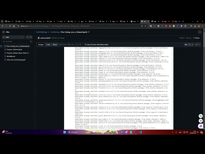Go to TechChallenge-3---FineTuning repository breadcrumb
The image size is (205, 154).
(47, 32)
